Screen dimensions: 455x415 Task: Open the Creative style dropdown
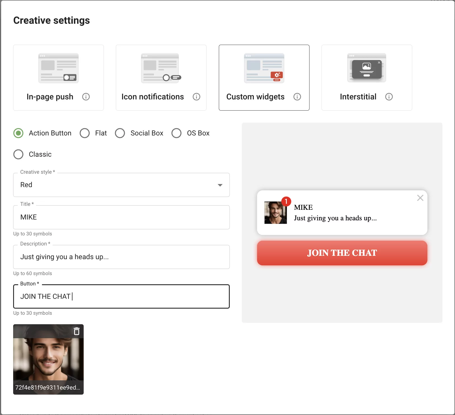(x=121, y=185)
